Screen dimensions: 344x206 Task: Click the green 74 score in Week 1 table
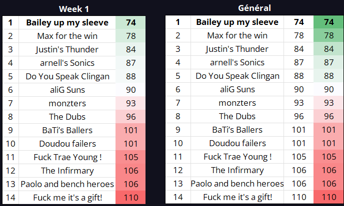(x=131, y=22)
